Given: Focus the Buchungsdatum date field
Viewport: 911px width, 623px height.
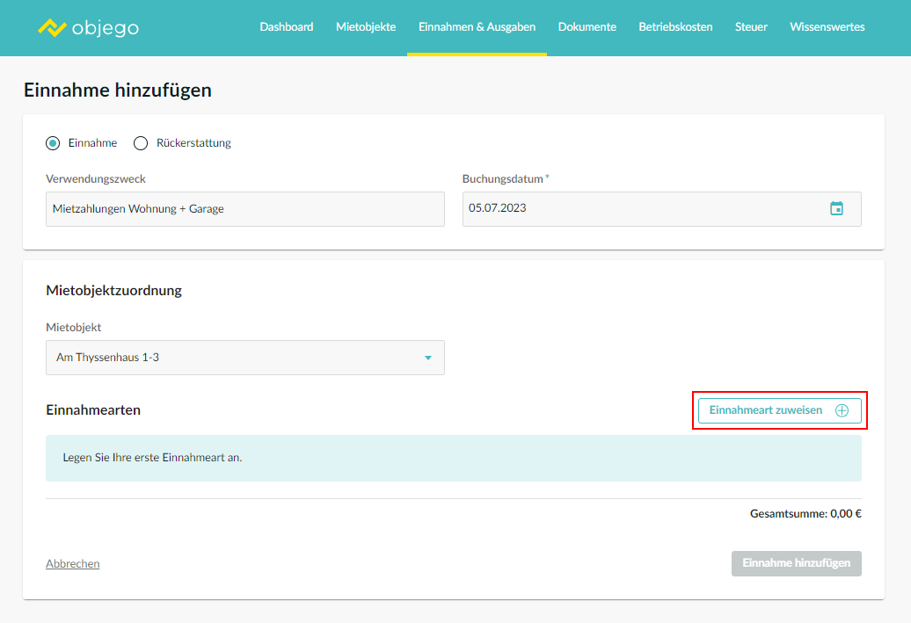Looking at the screenshot, I should (642, 209).
